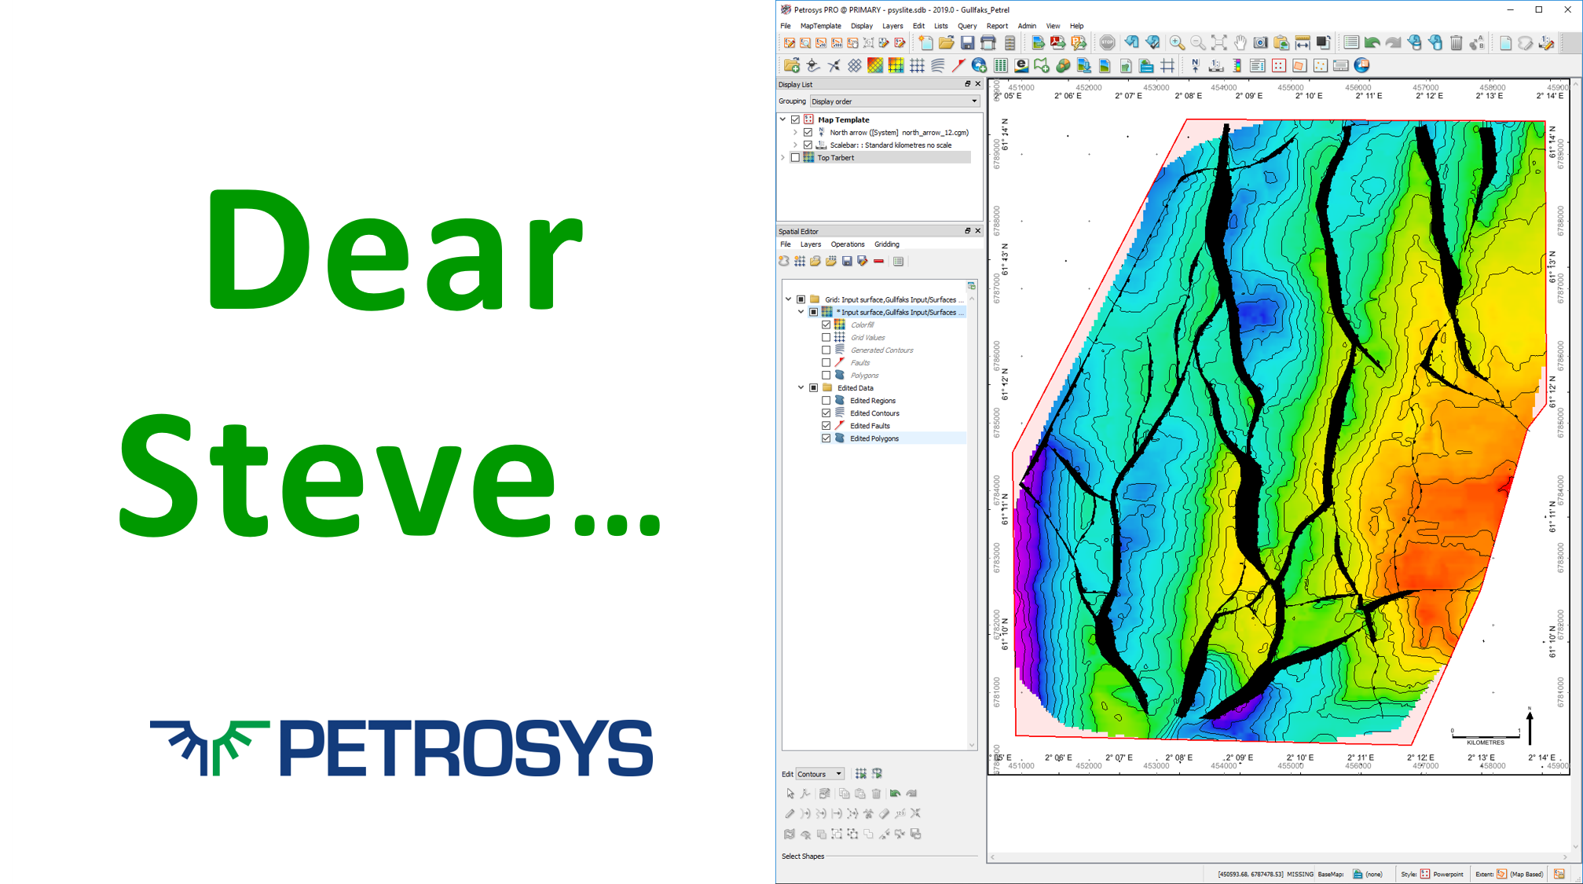
Task: Uncheck the Colorfill checkbox
Action: click(826, 325)
